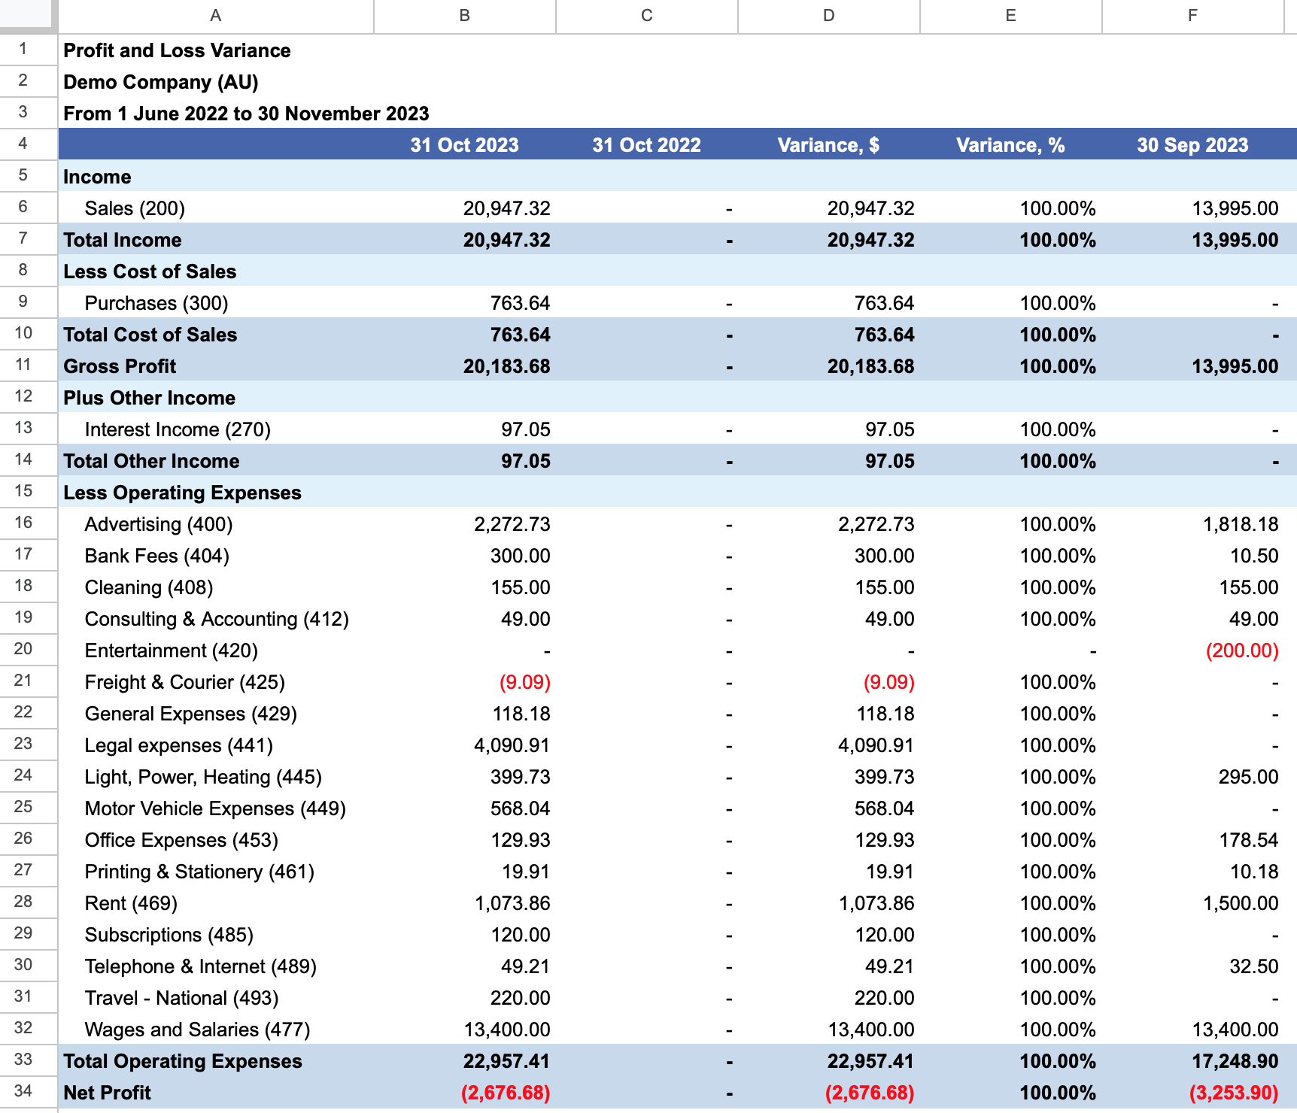The width and height of the screenshot is (1297, 1113).
Task: Click the 'Advertising (400)' cell
Action: click(216, 524)
